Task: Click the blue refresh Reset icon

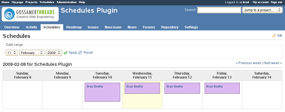Action: tap(80, 53)
